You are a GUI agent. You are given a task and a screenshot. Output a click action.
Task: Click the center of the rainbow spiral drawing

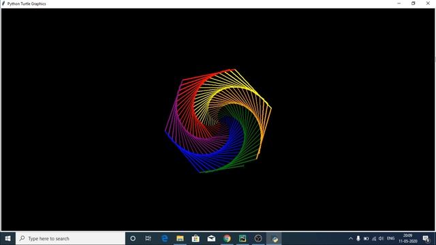pyautogui.click(x=218, y=121)
